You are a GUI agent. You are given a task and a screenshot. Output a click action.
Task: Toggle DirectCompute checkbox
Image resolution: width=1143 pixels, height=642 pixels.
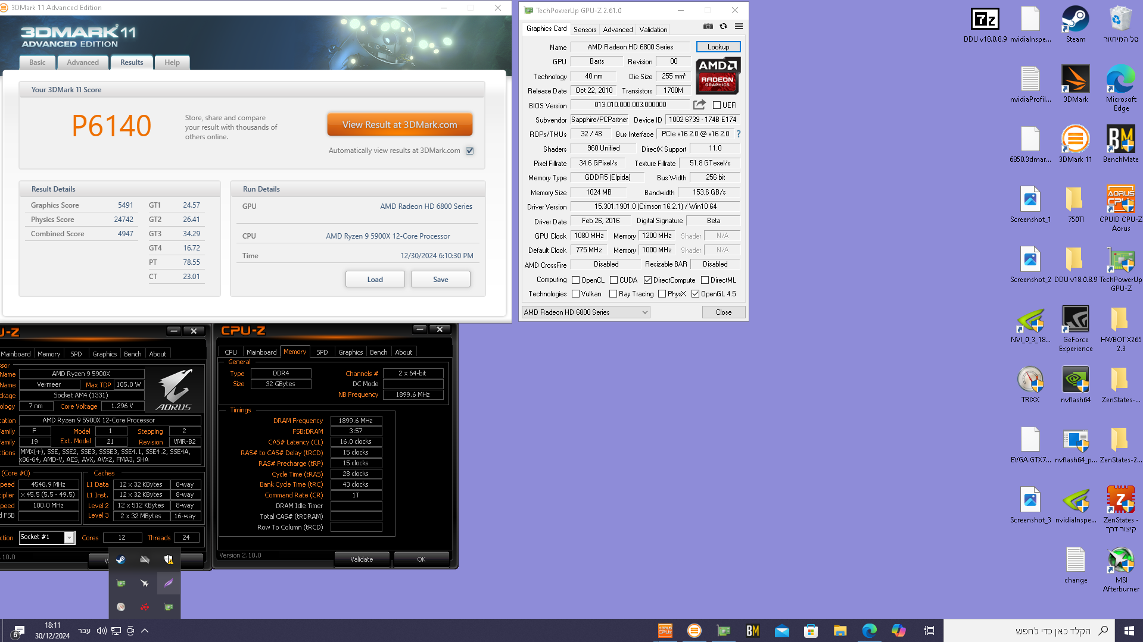(x=647, y=280)
